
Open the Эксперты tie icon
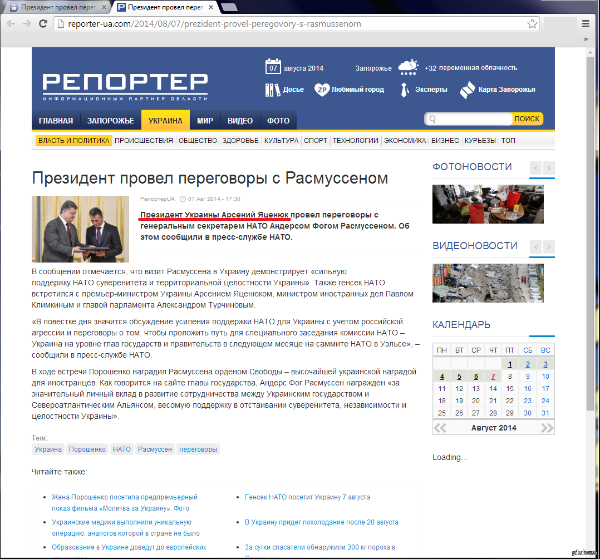[405, 90]
